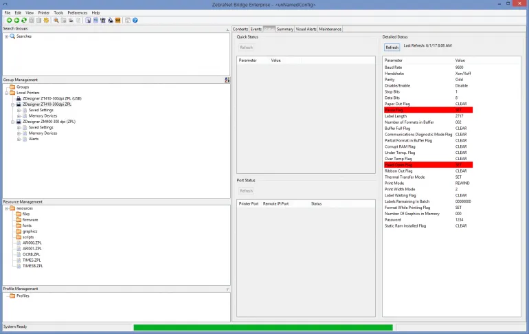Open the Preferences menu
Image resolution: width=529 pixels, height=334 pixels.
[77, 13]
